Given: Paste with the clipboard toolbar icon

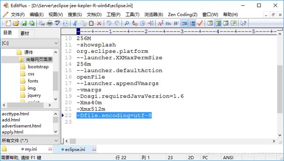Looking at the screenshot, I should pos(91,23).
